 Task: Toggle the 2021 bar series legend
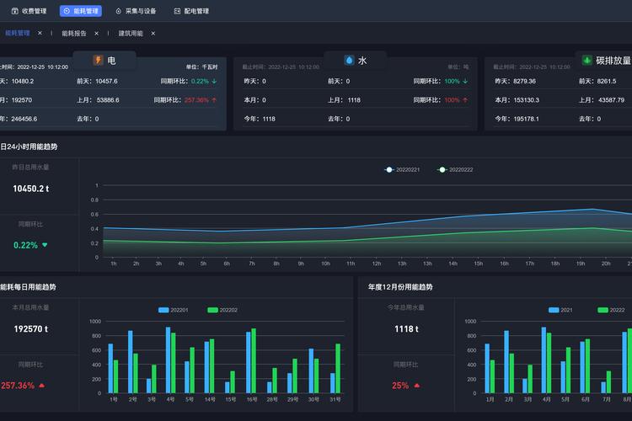[560, 310]
